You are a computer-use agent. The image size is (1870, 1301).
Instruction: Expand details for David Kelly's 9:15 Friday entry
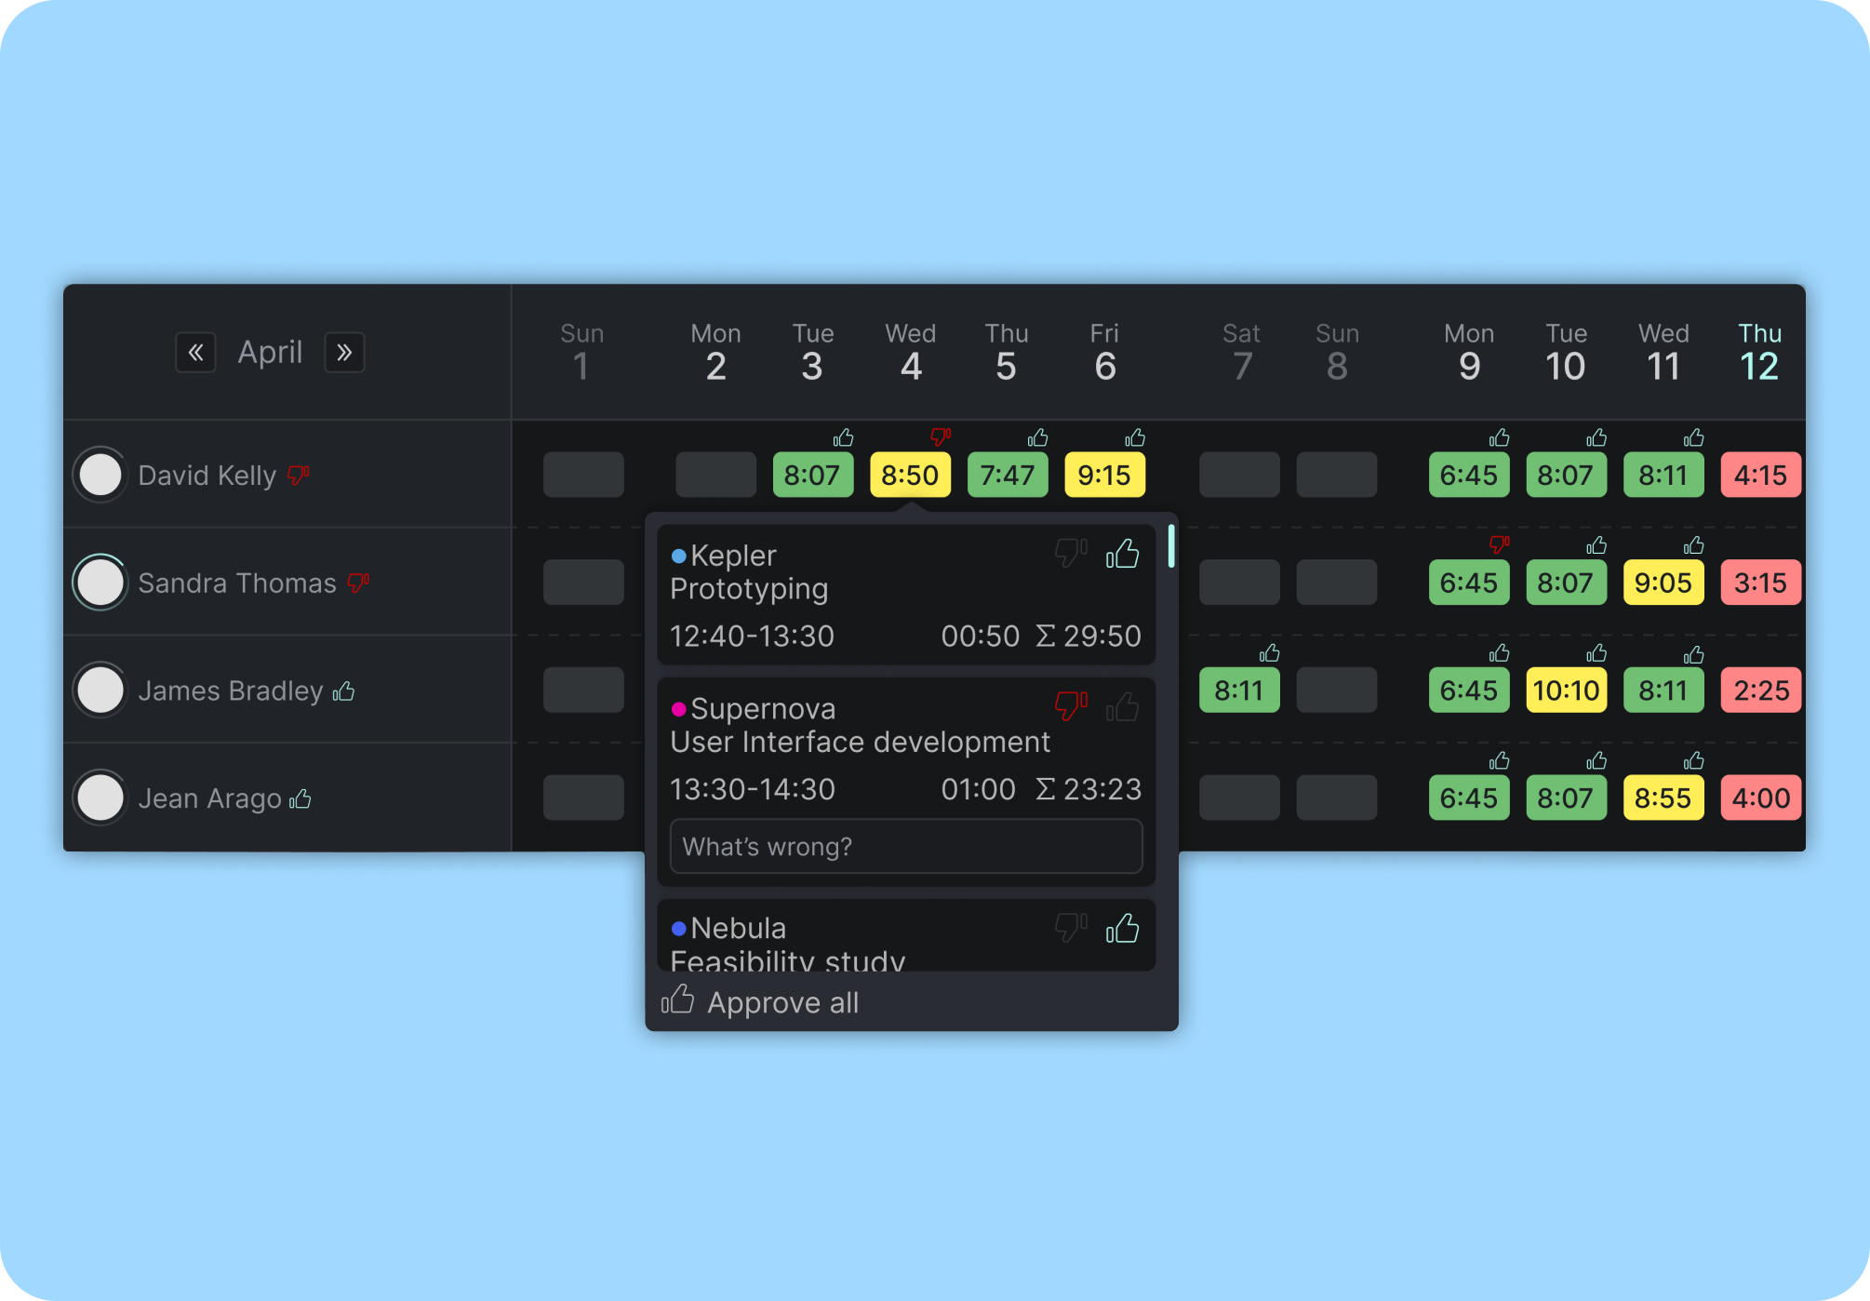click(1104, 475)
